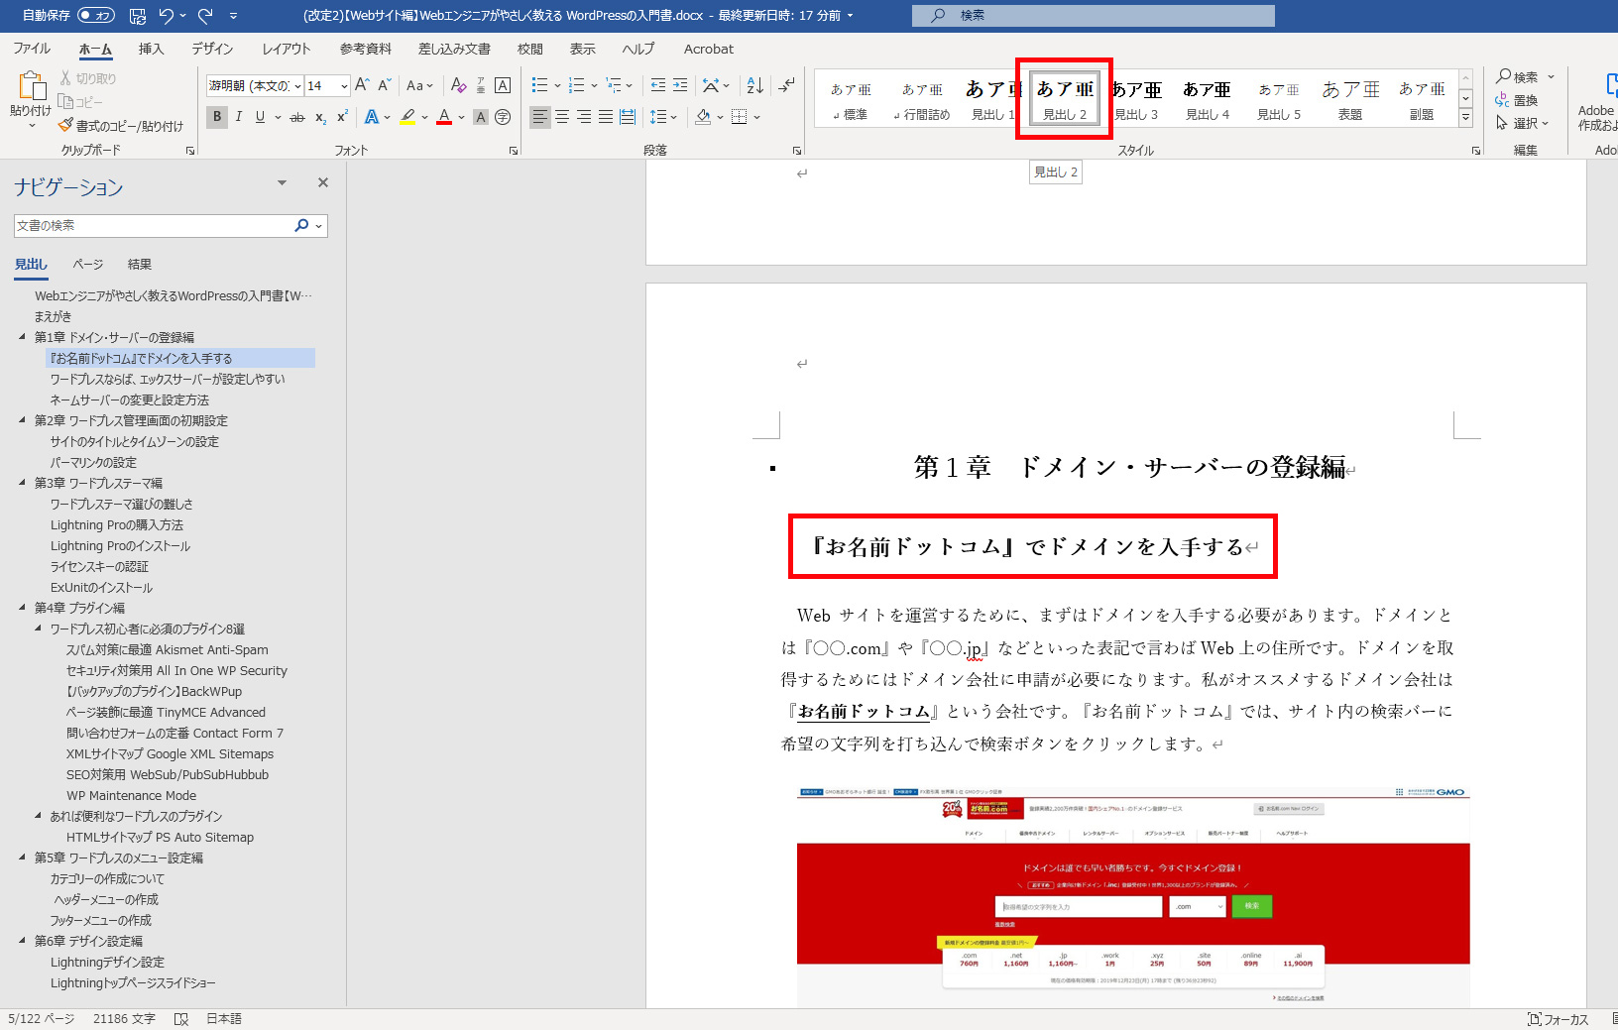
Task: Click the phonetic guide (ruby) icon
Action: tap(481, 85)
